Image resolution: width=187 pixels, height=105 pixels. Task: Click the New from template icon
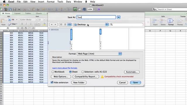click(6, 9)
